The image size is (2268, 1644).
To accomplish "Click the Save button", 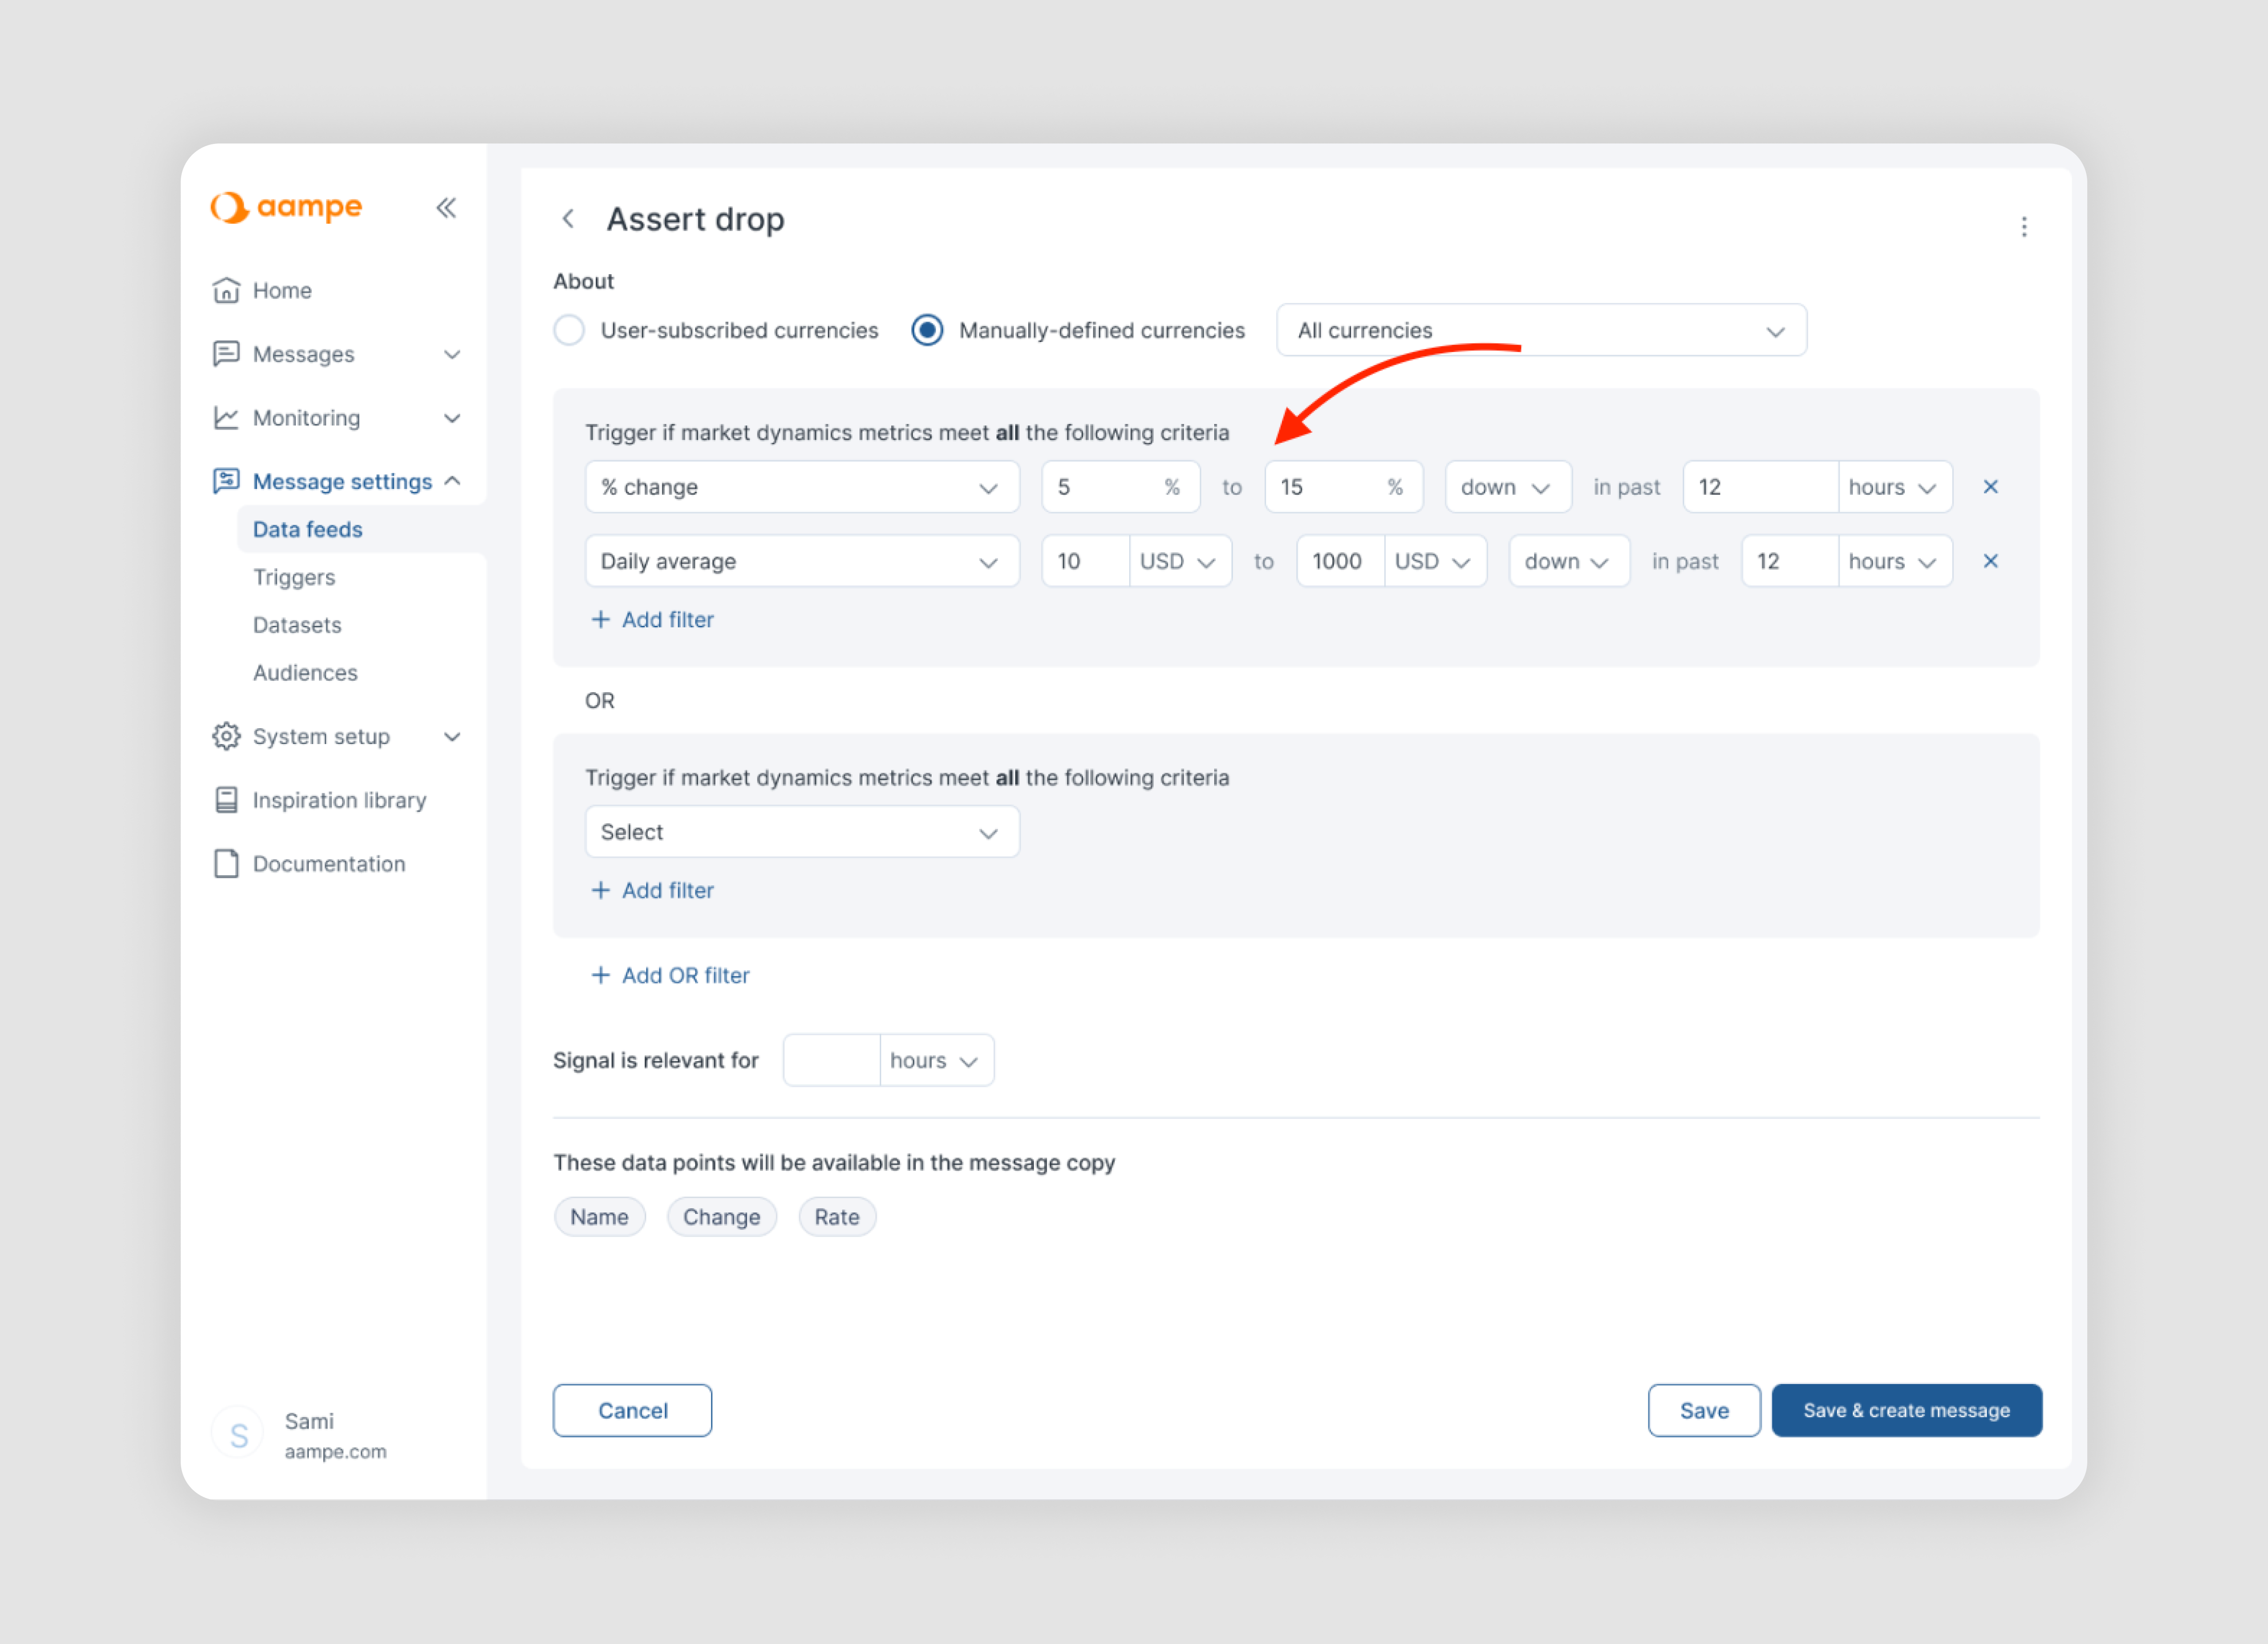I will 1704,1410.
